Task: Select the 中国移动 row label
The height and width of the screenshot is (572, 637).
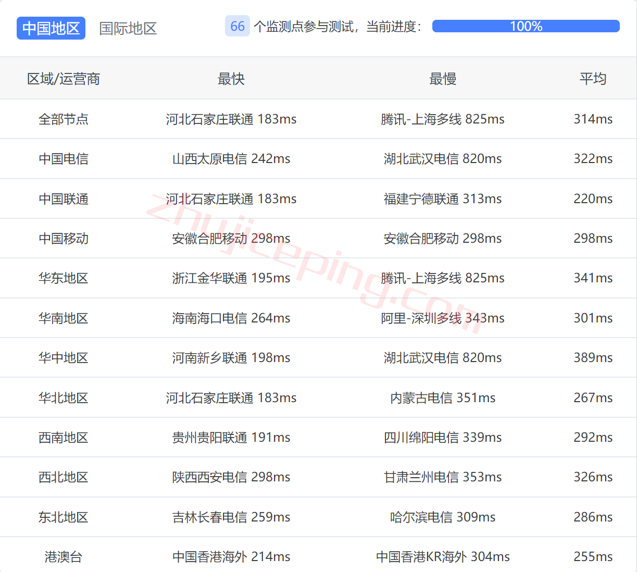Action: pyautogui.click(x=64, y=238)
